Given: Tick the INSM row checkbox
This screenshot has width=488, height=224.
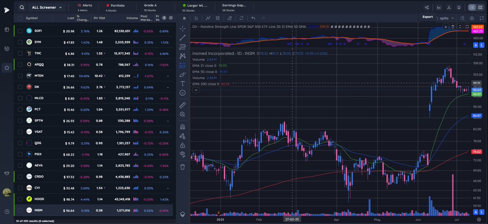Looking at the screenshot, I should (20, 210).
